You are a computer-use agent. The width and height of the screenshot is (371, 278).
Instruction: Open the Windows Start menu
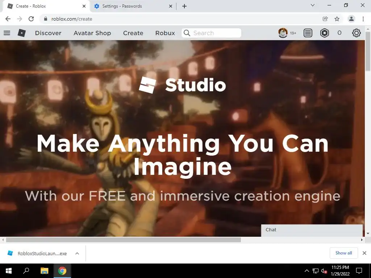(x=9, y=271)
